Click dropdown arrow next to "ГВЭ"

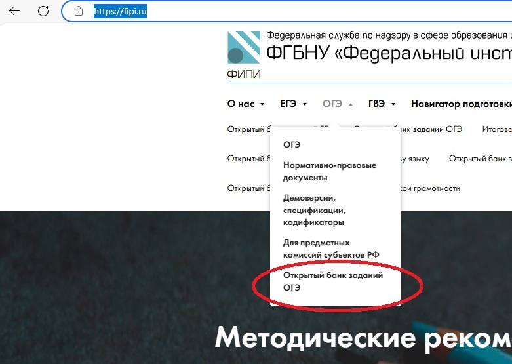point(393,104)
